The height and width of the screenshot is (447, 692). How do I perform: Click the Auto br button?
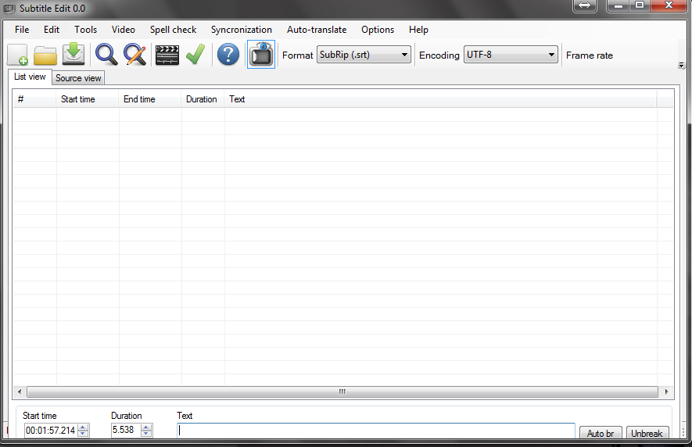pos(601,433)
